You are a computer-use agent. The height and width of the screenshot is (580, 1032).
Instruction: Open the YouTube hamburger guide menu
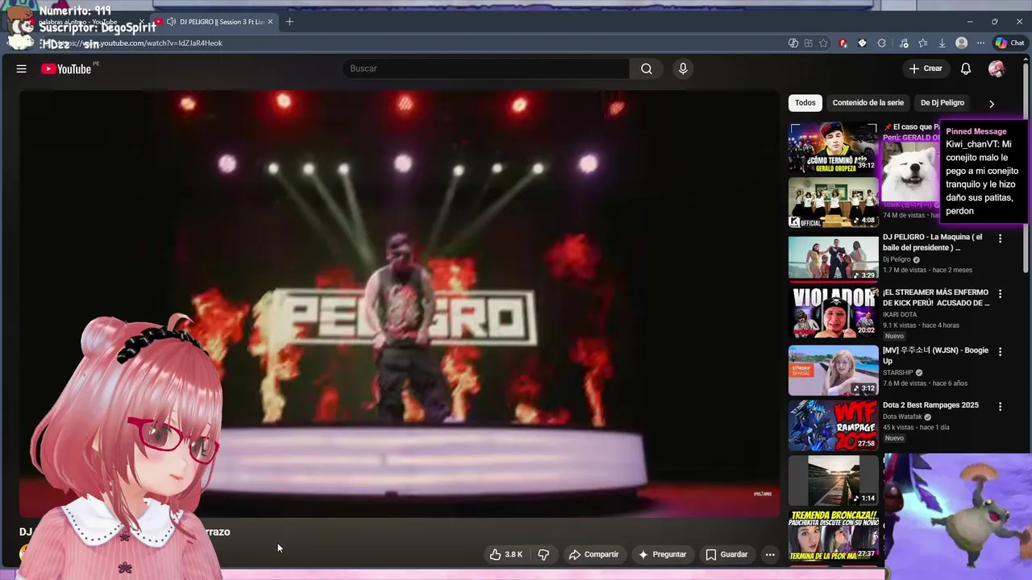pos(22,68)
